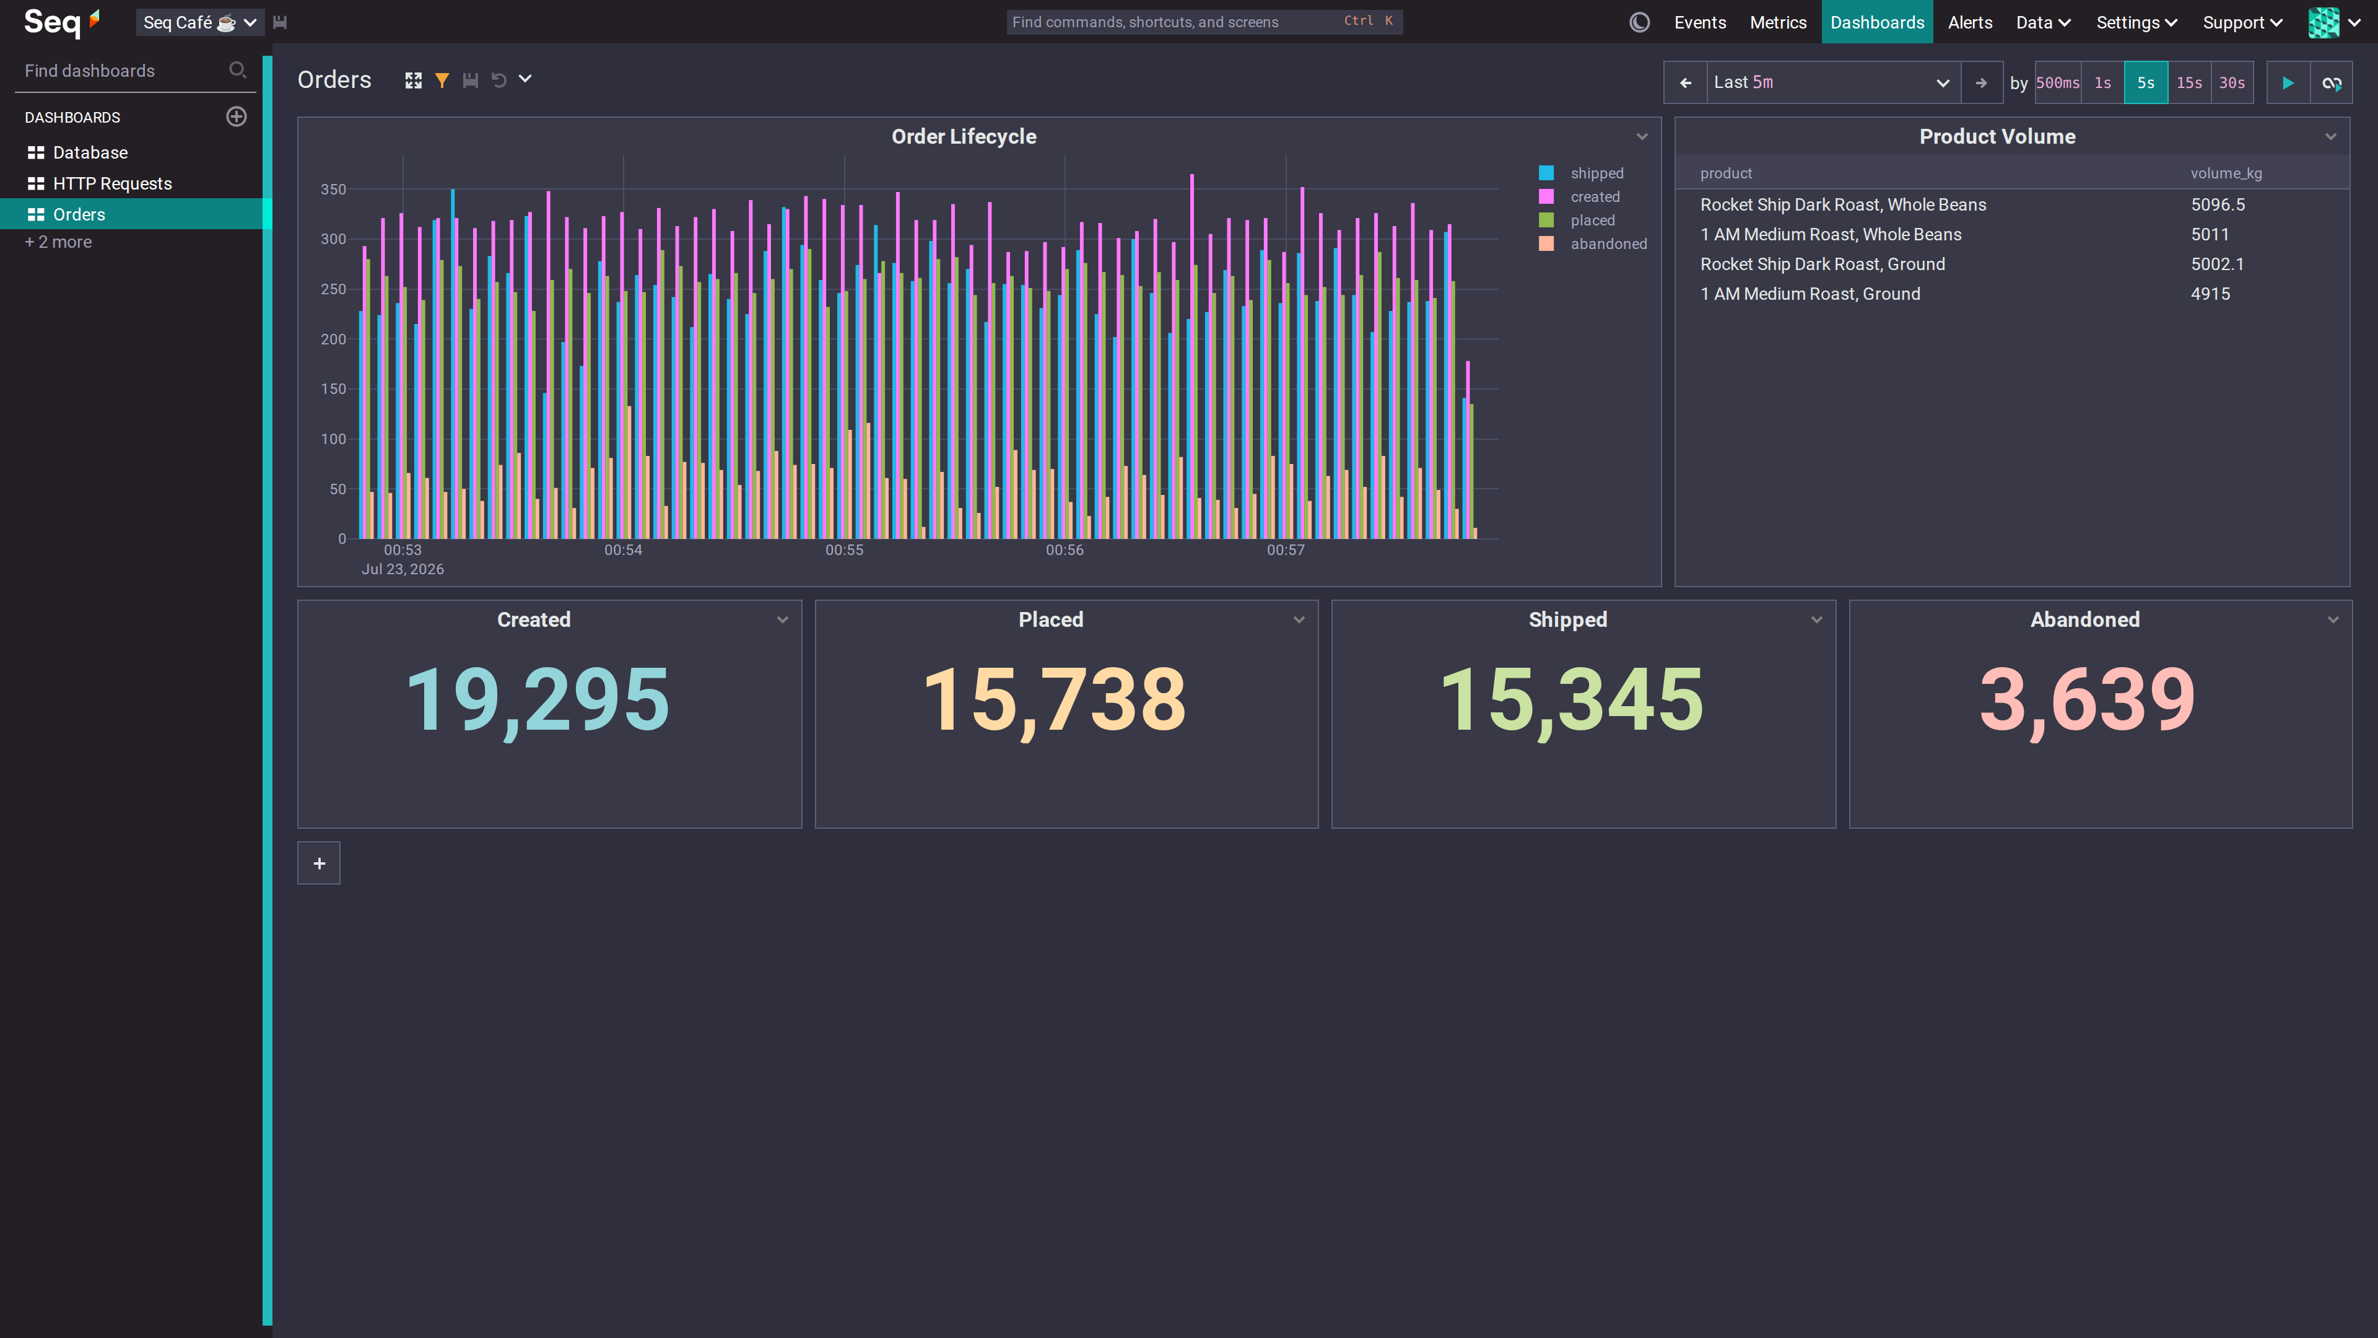Image resolution: width=2378 pixels, height=1338 pixels.
Task: Open the Created panel menu chevron
Action: (782, 619)
